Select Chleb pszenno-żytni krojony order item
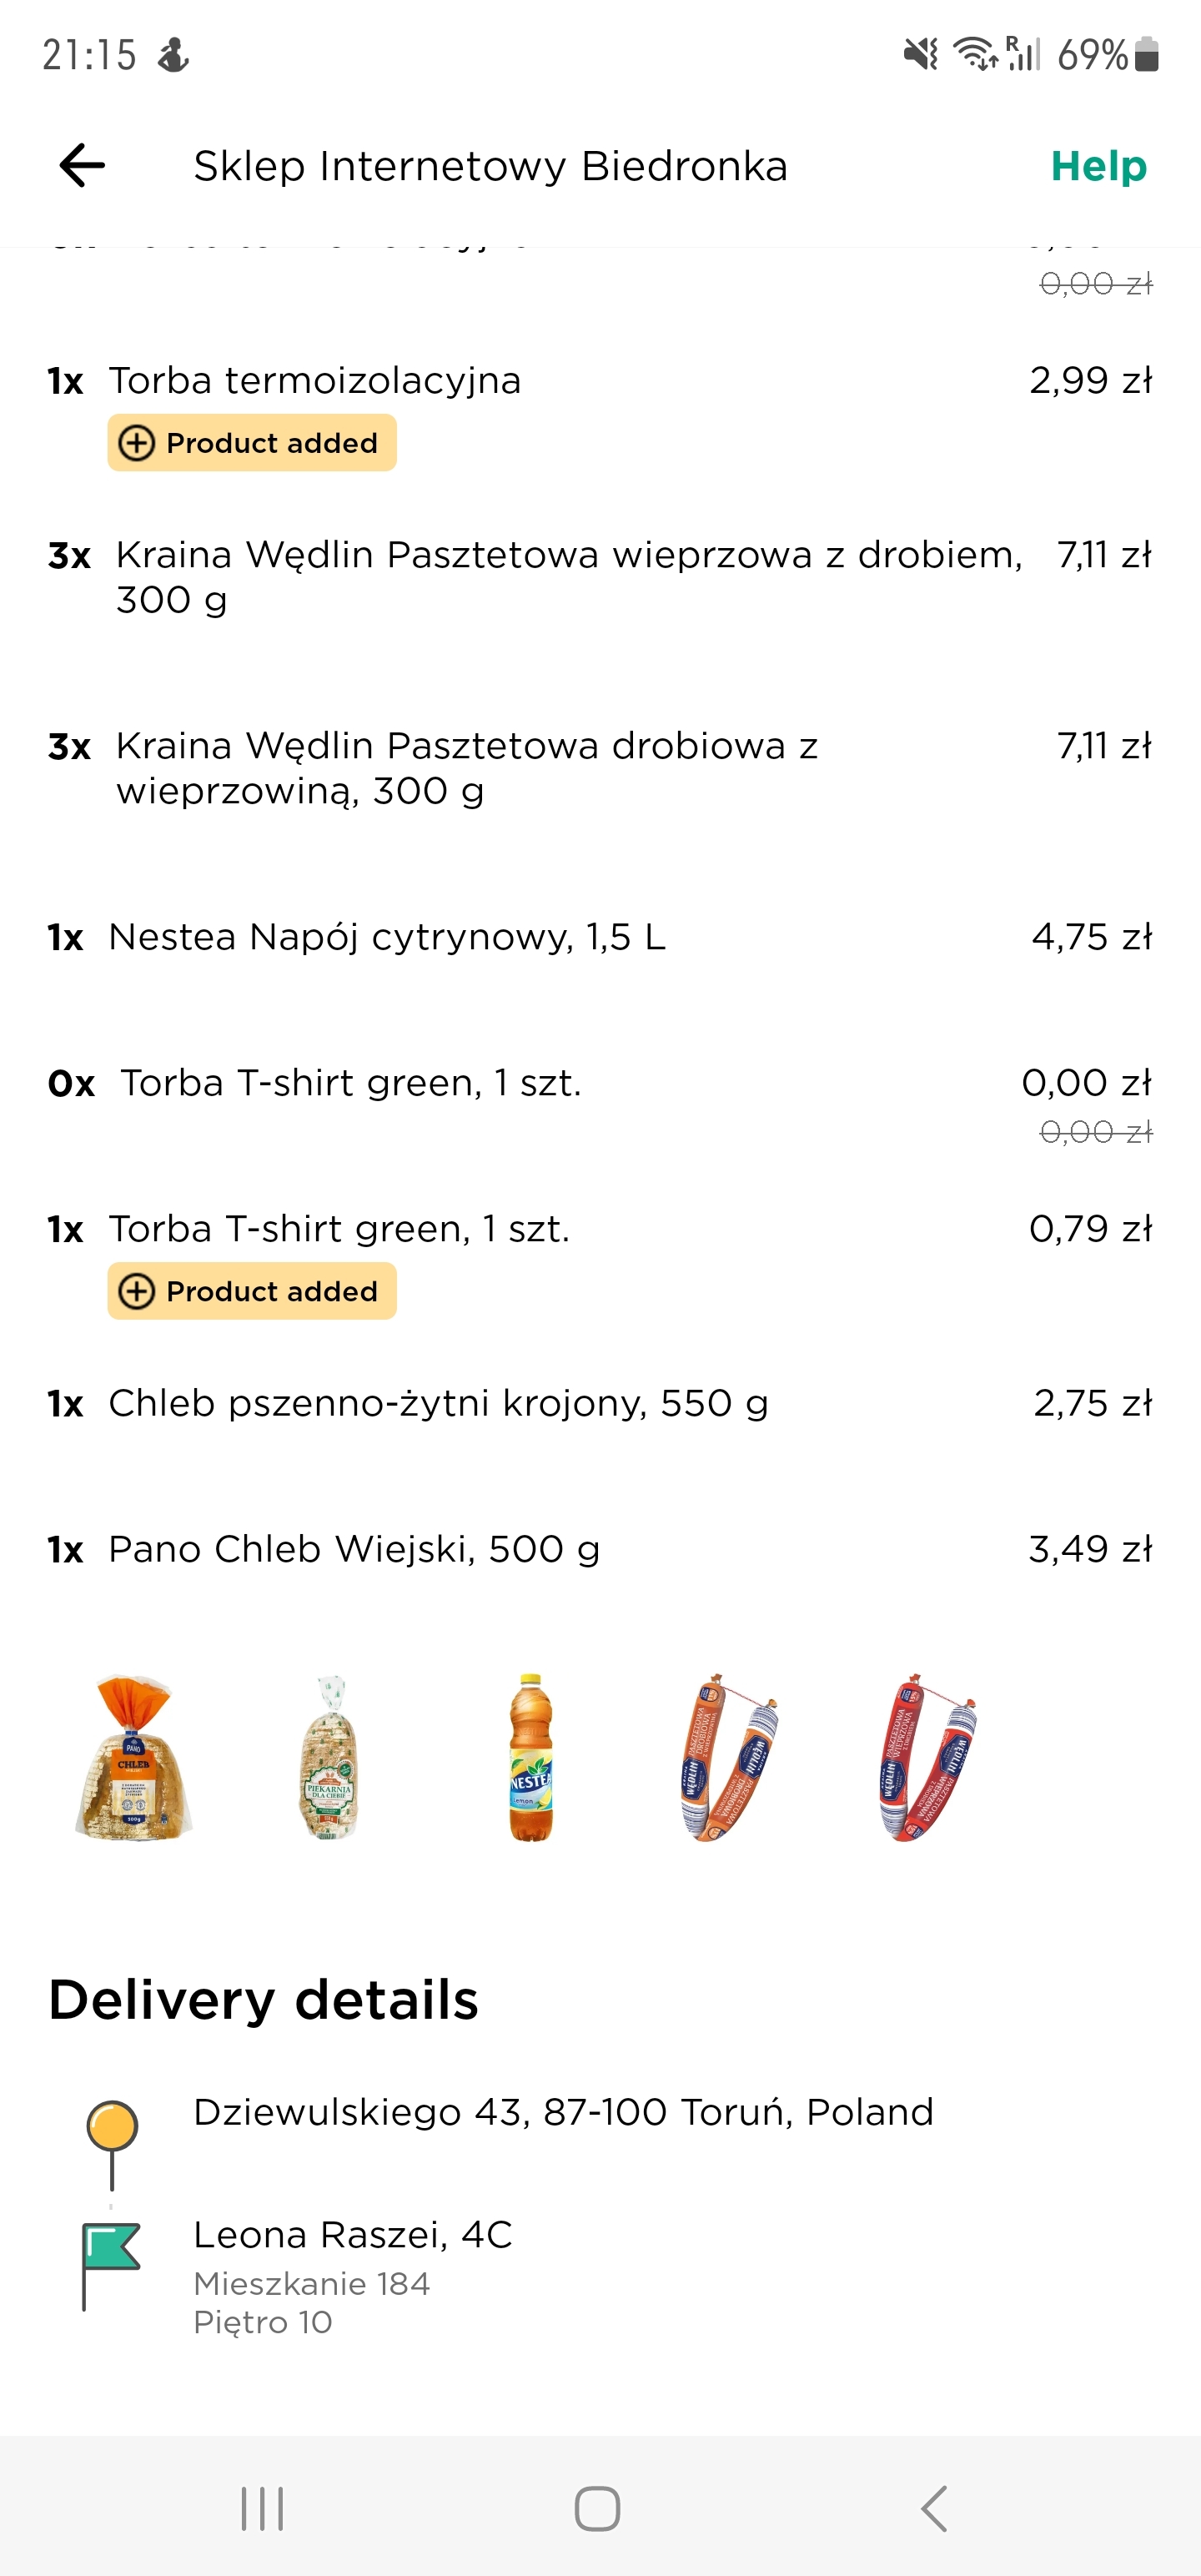 click(438, 1403)
